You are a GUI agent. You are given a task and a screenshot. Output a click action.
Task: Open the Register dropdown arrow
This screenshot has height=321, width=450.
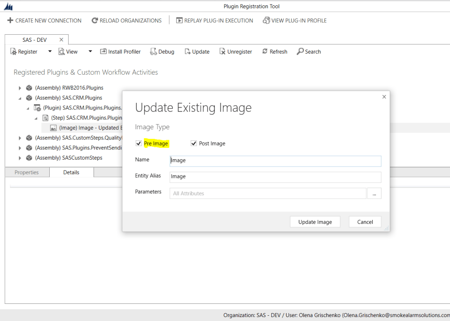tap(50, 51)
